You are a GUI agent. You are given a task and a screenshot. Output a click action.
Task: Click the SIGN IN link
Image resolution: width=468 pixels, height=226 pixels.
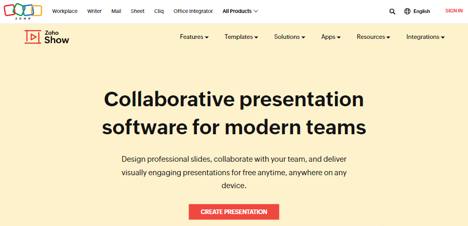tap(453, 11)
